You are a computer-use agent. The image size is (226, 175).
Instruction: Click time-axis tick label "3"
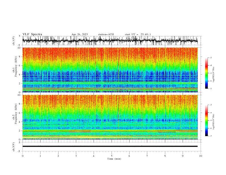(76, 156)
